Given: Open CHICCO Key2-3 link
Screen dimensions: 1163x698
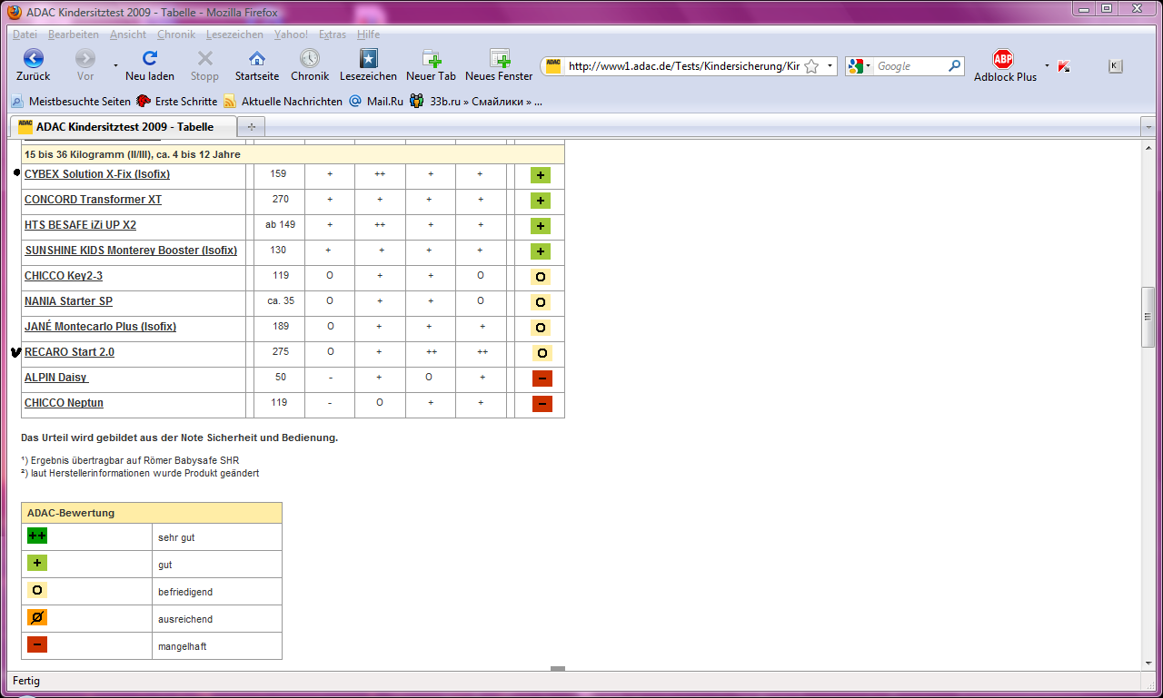Looking at the screenshot, I should pos(64,276).
